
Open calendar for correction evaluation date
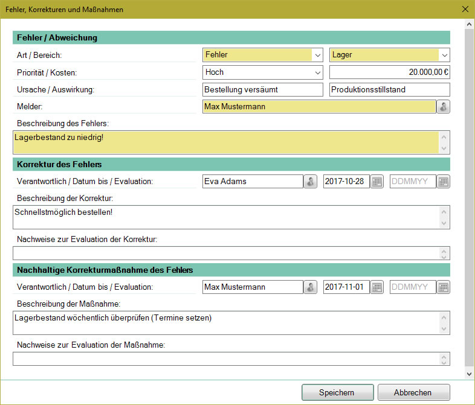tap(444, 182)
